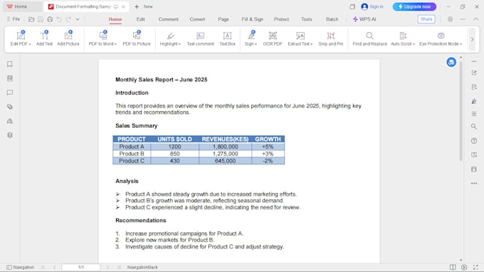Open the Batch tab
The image size is (484, 272).
click(332, 19)
